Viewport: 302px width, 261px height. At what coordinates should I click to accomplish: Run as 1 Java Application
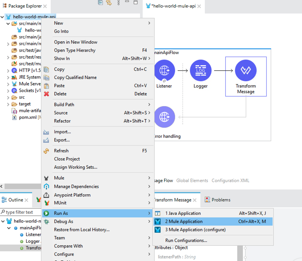point(183,213)
